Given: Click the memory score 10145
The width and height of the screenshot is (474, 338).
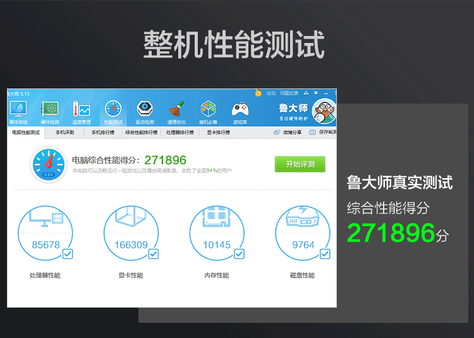Looking at the screenshot, I should pyautogui.click(x=217, y=244).
